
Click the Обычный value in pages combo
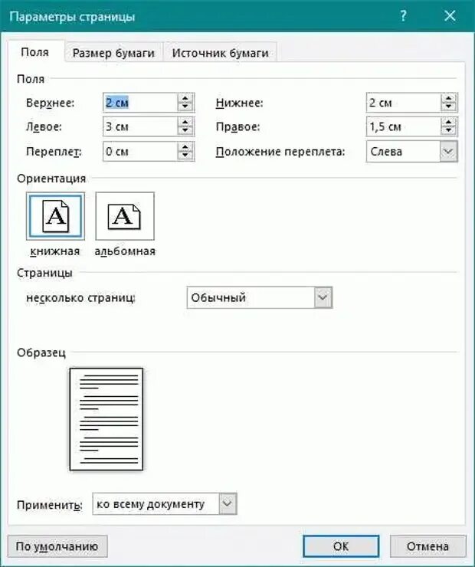pyautogui.click(x=218, y=297)
